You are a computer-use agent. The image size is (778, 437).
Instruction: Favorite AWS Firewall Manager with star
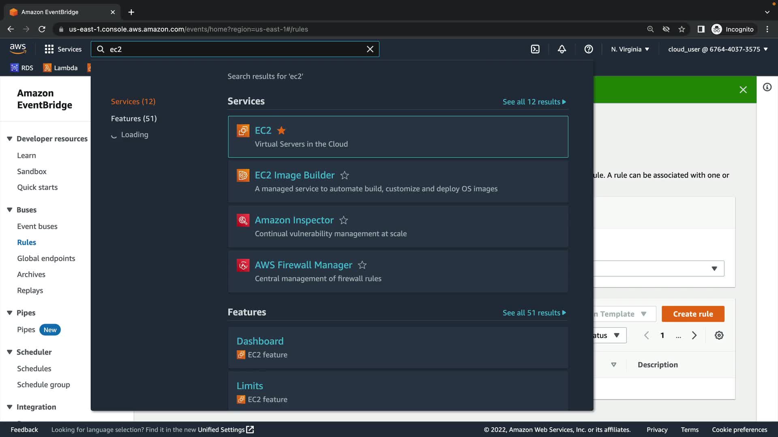[x=362, y=265]
